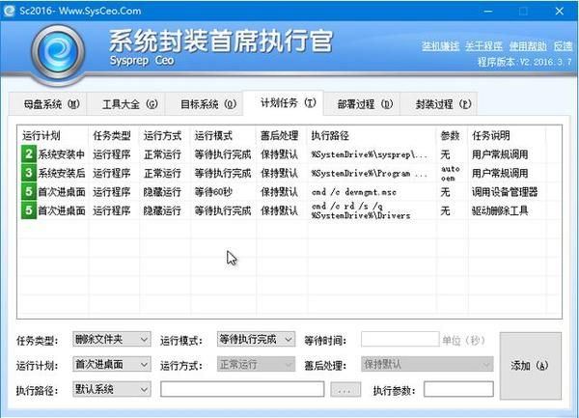
Task: Sort by the 运行计划 column header
Action: (41, 135)
